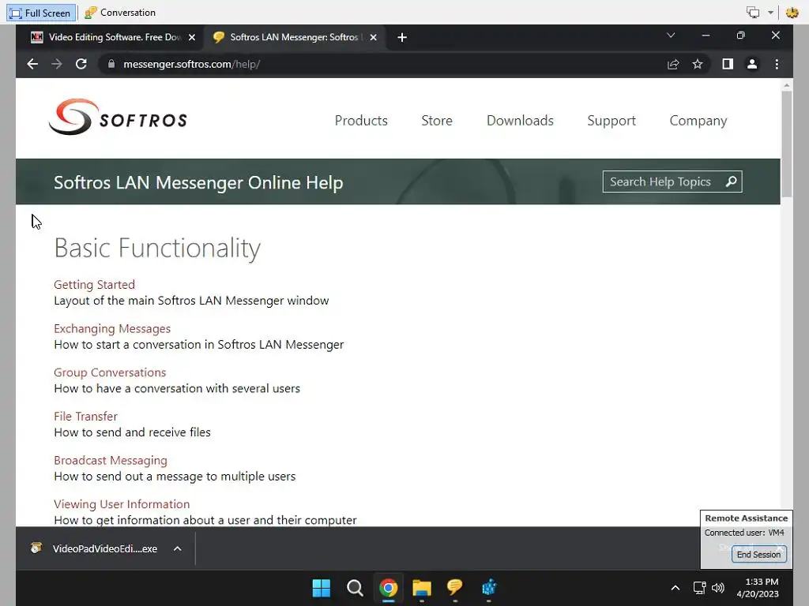
Task: Show hidden system tray icons
Action: [675, 587]
